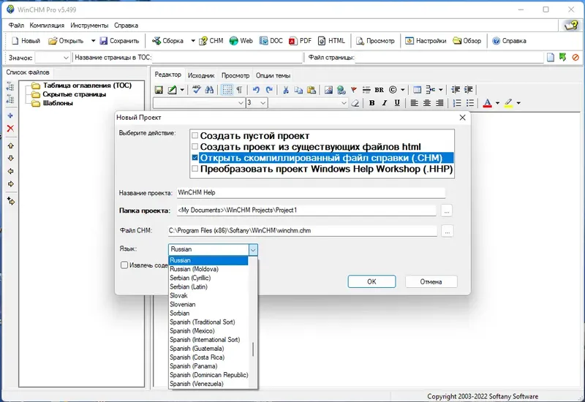Click the Bold B icon

click(x=371, y=103)
